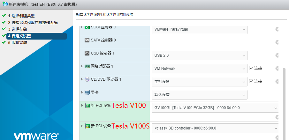289x140 pixels.
Task: Expand the 网络适配器 1 row
Action: pos(82,66)
